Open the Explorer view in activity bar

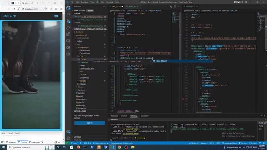coord(68,7)
